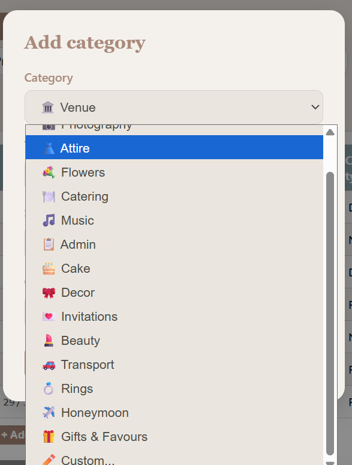Click the lipstick icon beside Beauty
This screenshot has width=352, height=465.
[49, 341]
